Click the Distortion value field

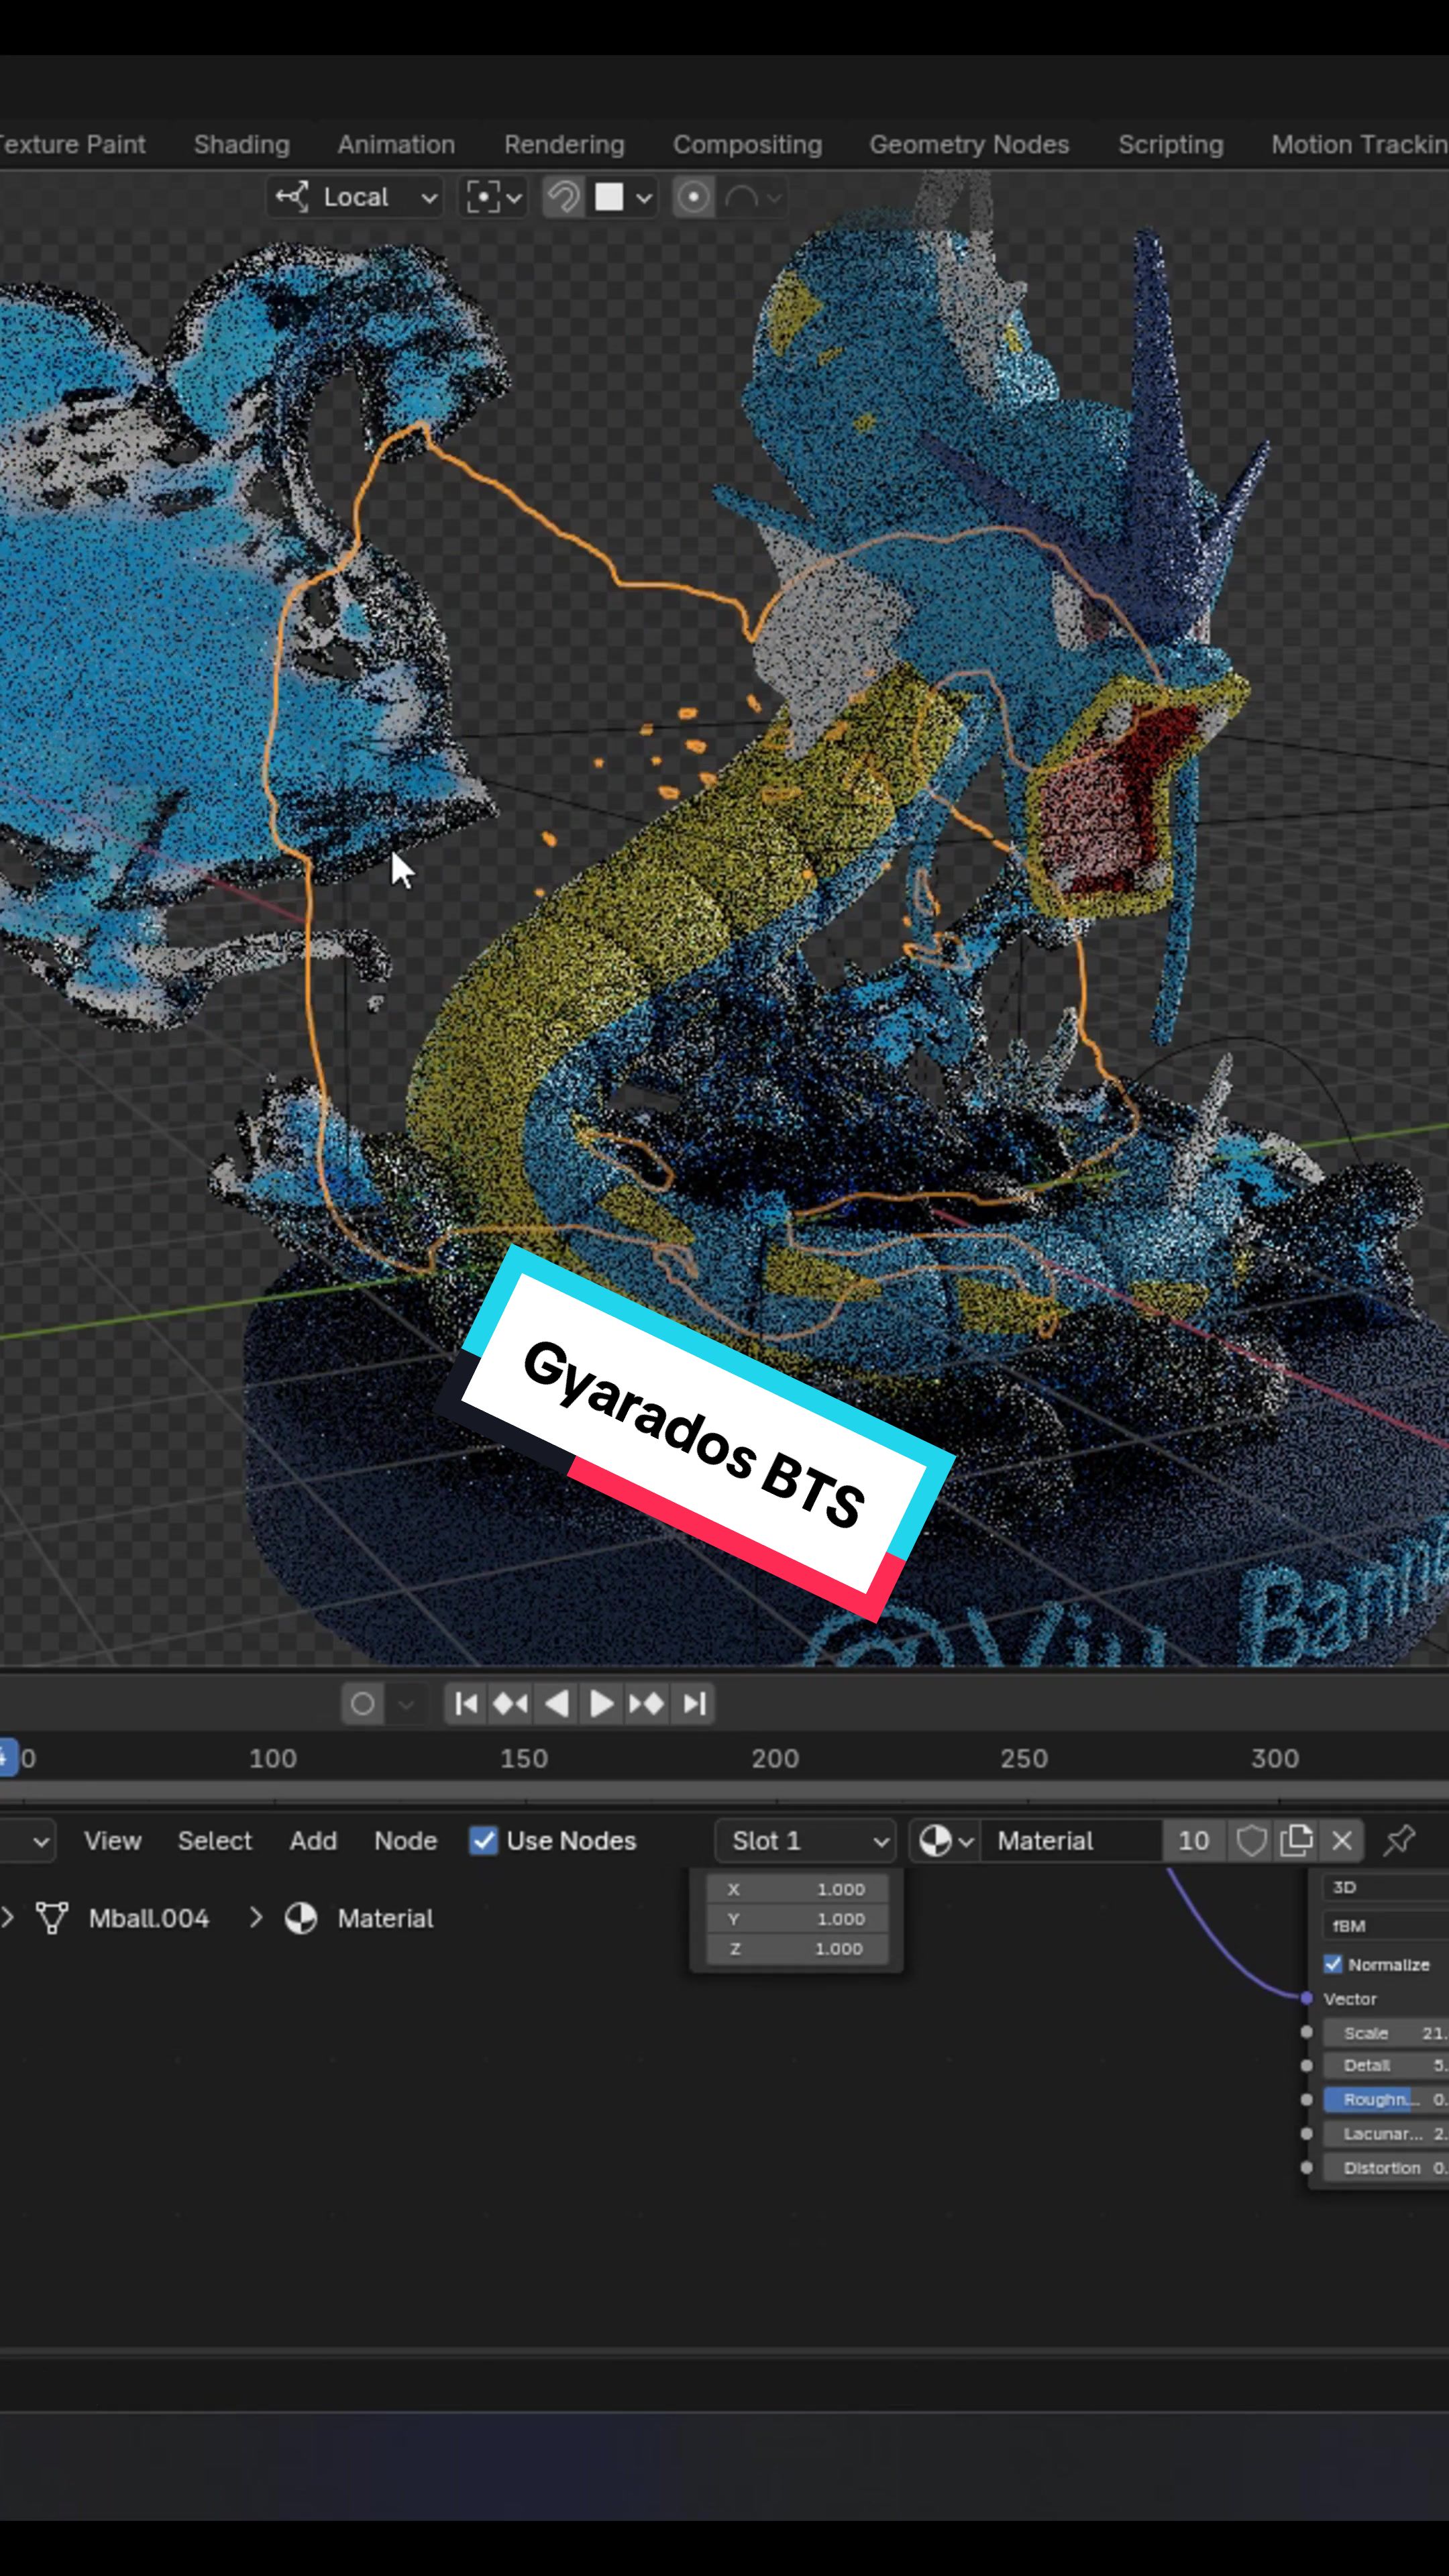pos(1386,2168)
